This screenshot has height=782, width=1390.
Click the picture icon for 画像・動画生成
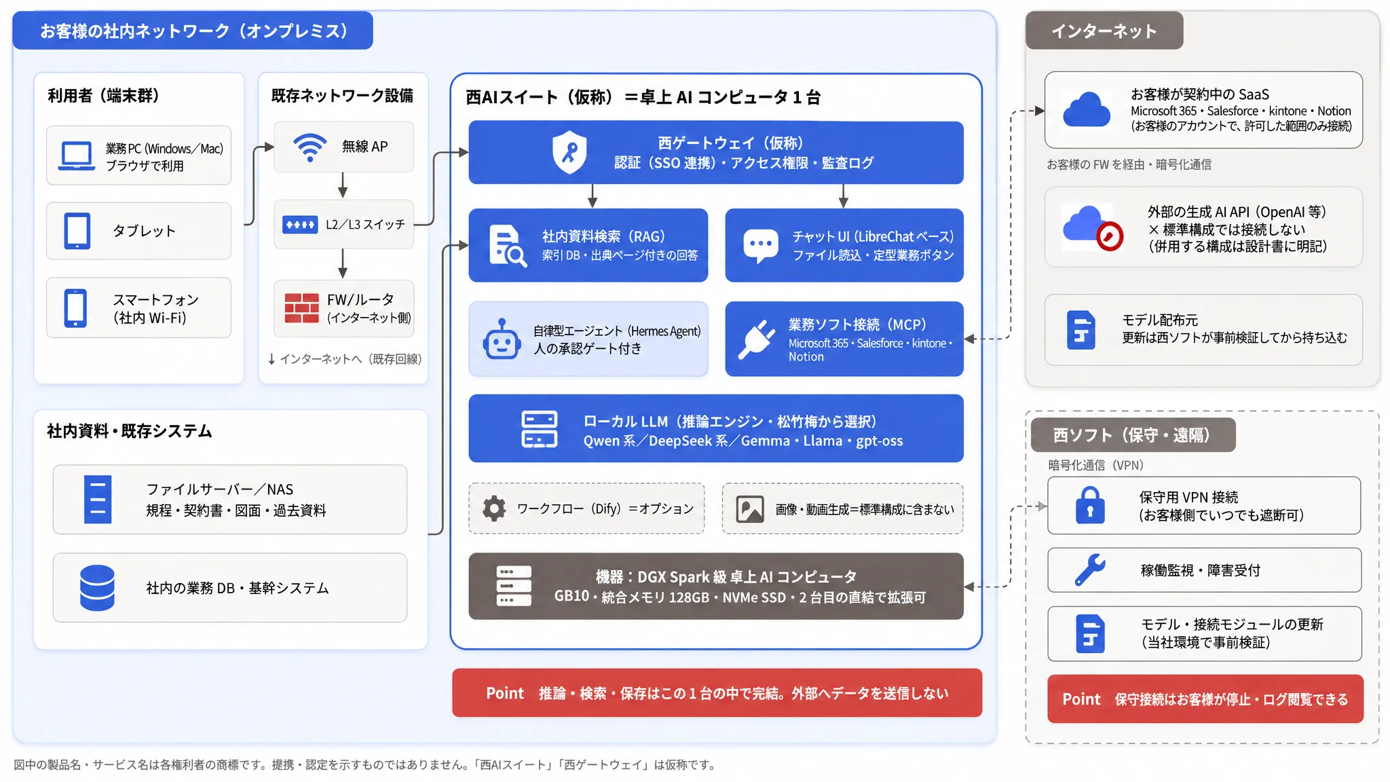point(750,509)
